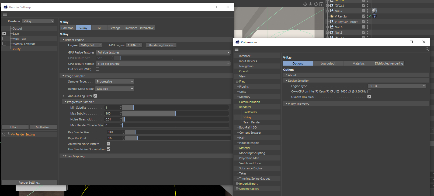Switch to the Overrides tab
434x196 pixels.
(x=131, y=28)
